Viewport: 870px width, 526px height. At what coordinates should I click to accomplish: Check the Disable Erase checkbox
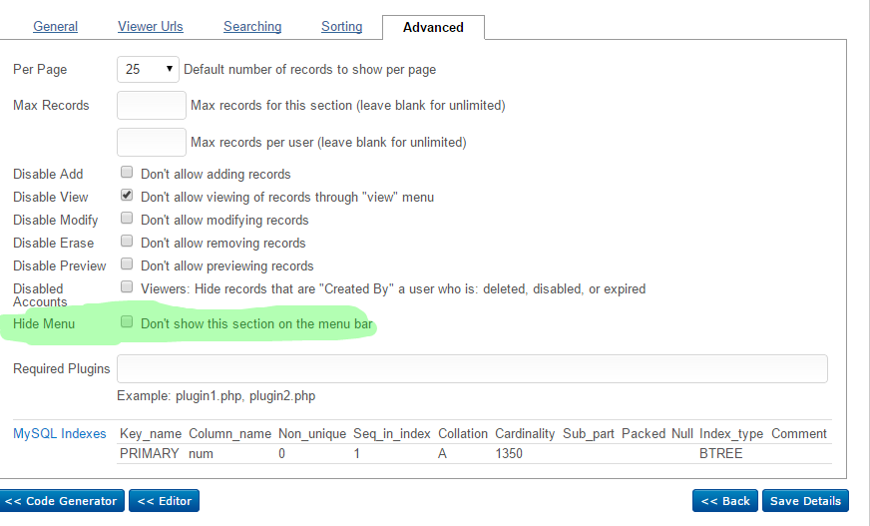pyautogui.click(x=127, y=242)
